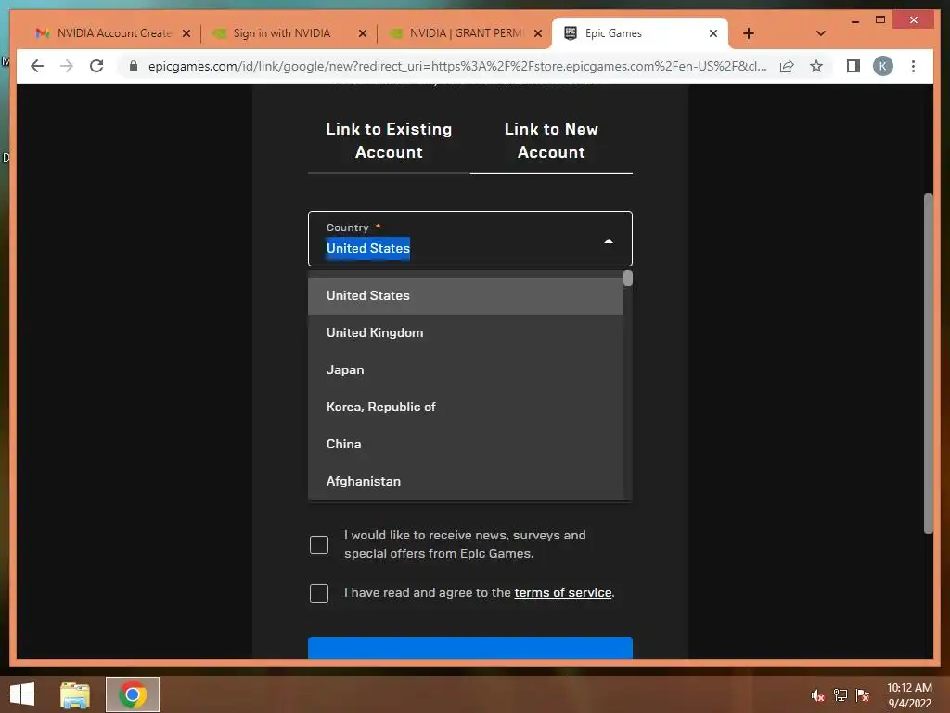950x713 pixels.
Task: Choose Afghanistan from country list
Action: (x=466, y=481)
